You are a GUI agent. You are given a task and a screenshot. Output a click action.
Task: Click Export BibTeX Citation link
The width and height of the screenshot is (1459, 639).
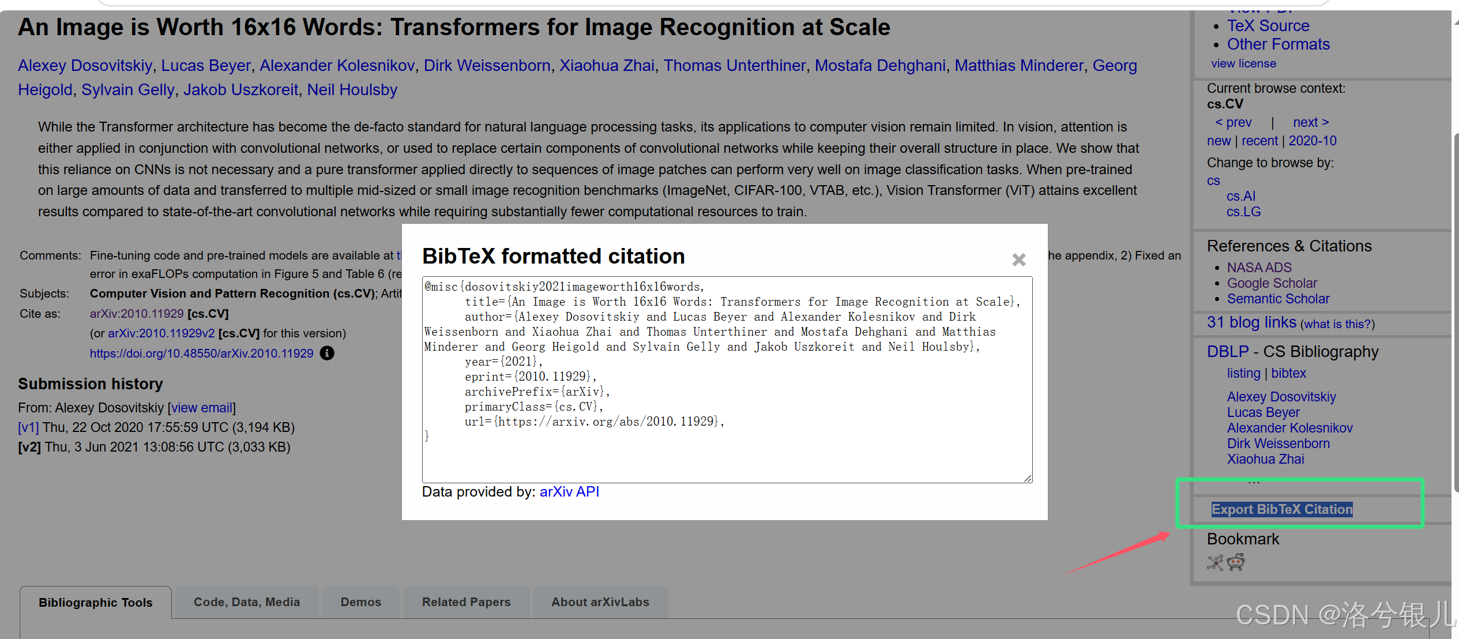click(1281, 509)
